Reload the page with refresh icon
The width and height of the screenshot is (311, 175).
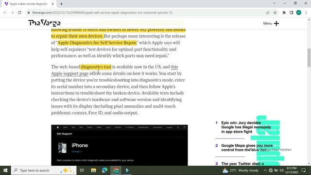[x=19, y=13]
